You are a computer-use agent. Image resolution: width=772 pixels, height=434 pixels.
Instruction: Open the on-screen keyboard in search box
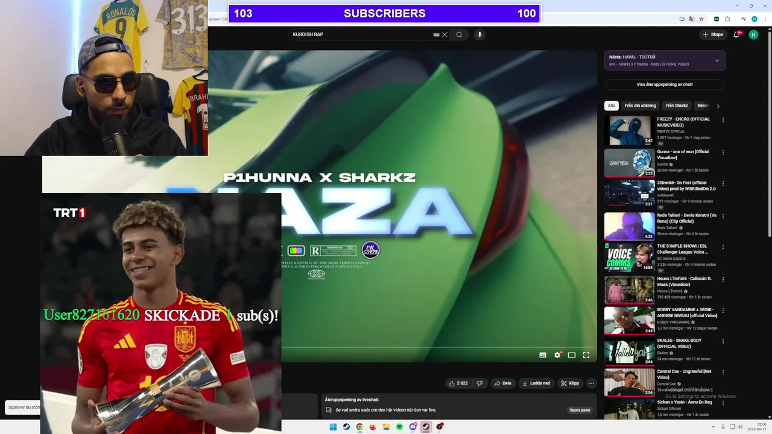(x=437, y=34)
